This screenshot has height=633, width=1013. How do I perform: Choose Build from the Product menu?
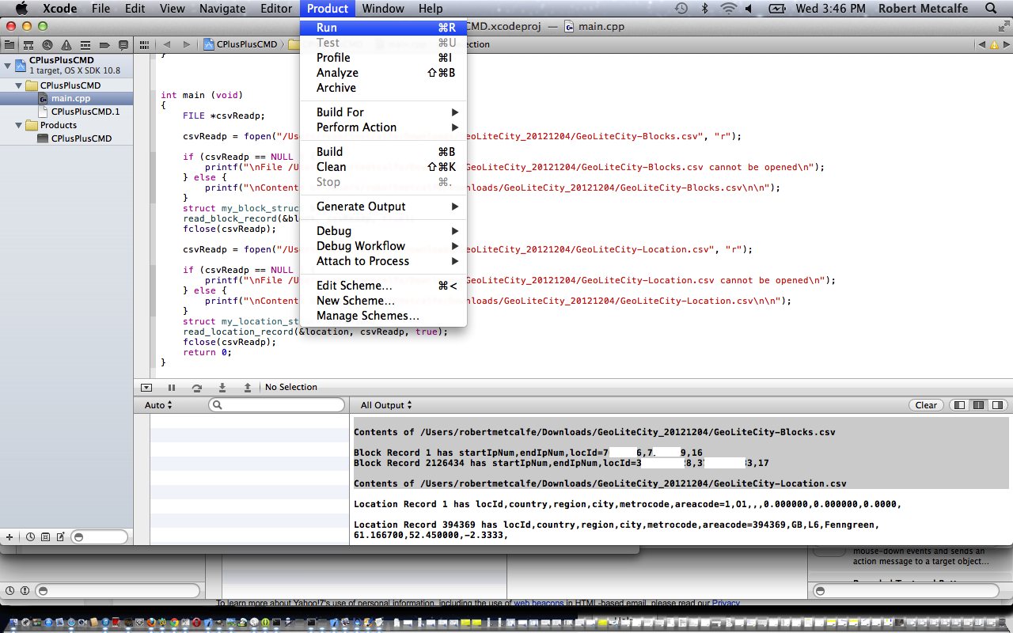[x=384, y=152]
